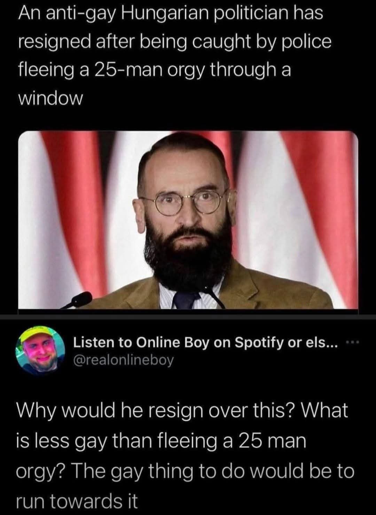This screenshot has height=515, width=376.
Task: Click the word 'window' in the headline
Action: point(50,99)
